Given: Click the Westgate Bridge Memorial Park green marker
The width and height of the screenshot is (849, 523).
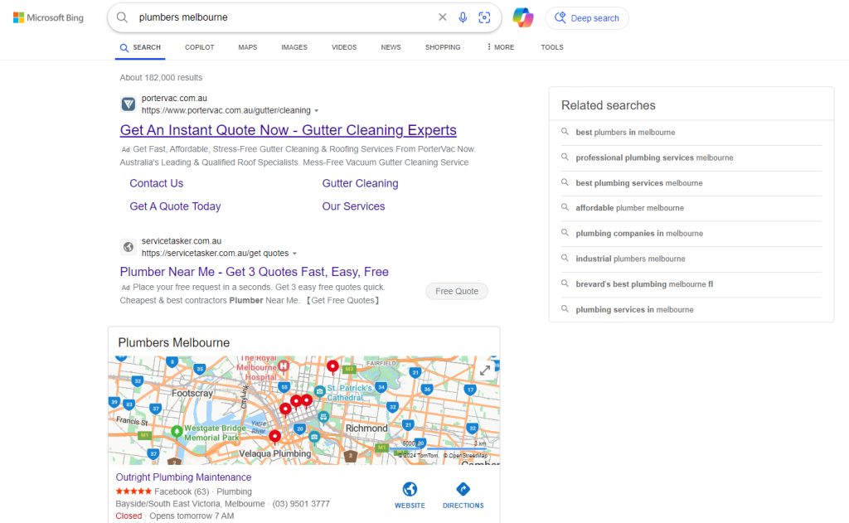Looking at the screenshot, I should (x=177, y=432).
